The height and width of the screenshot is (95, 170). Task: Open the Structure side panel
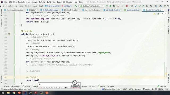(x=1, y=23)
